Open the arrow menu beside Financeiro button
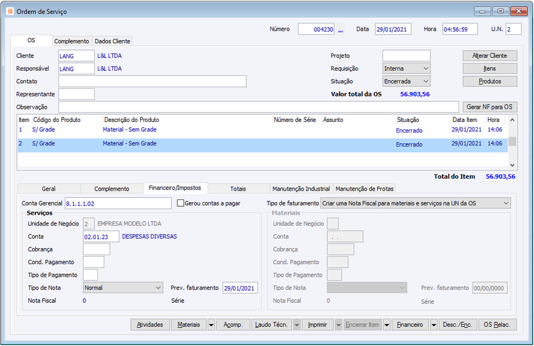The image size is (534, 346). [x=434, y=325]
